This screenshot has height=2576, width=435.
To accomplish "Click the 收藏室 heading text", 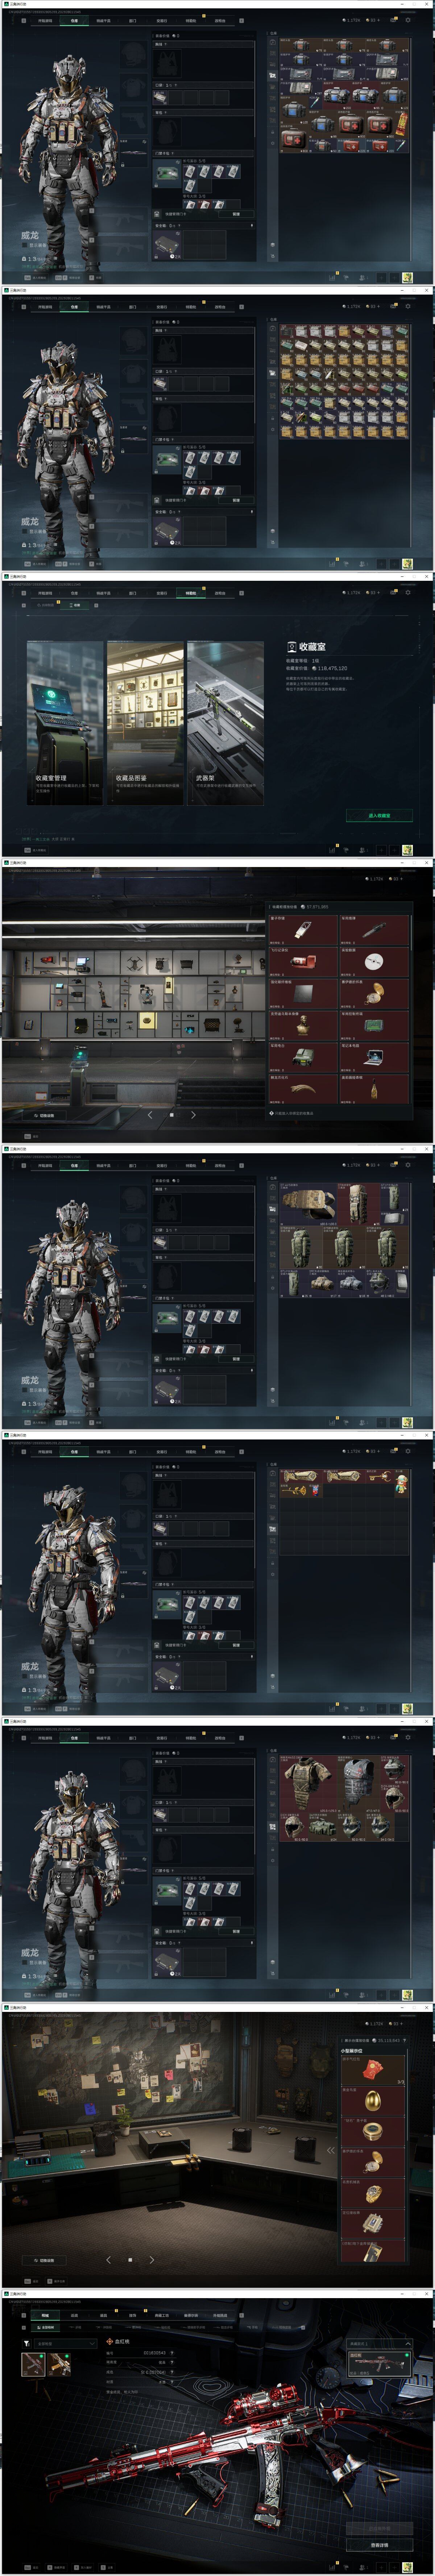I will [x=312, y=647].
